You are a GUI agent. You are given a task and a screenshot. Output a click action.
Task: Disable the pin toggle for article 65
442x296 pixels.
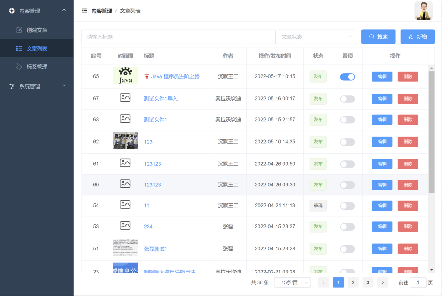pos(347,77)
